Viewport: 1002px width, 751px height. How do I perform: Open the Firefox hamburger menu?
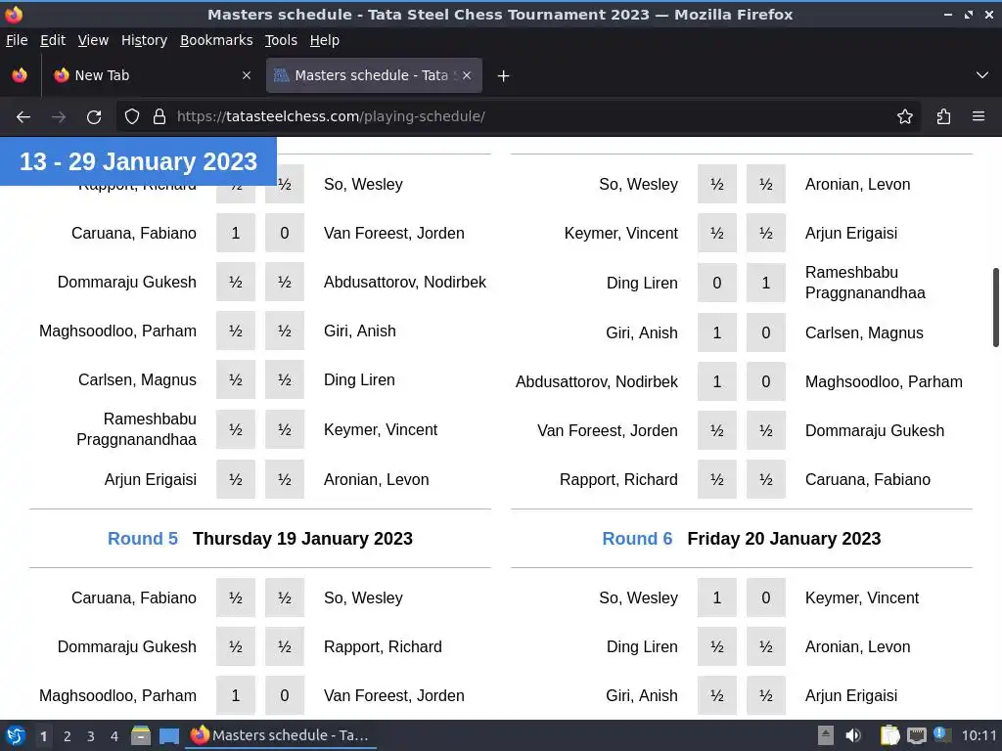pos(979,117)
